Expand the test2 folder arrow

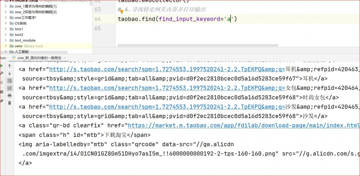click(x=6, y=35)
